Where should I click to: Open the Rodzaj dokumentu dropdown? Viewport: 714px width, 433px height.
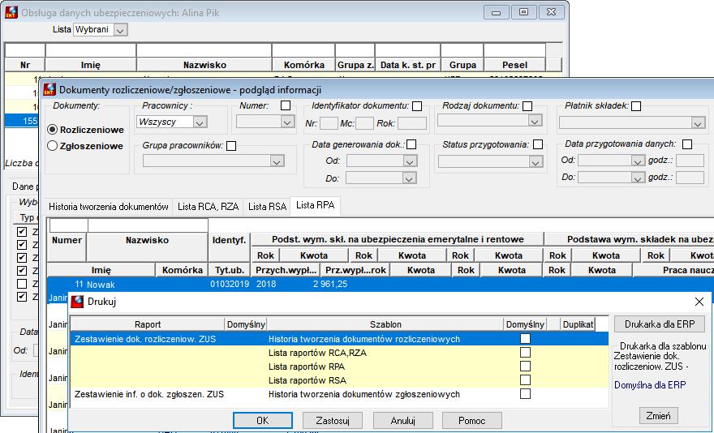point(535,121)
